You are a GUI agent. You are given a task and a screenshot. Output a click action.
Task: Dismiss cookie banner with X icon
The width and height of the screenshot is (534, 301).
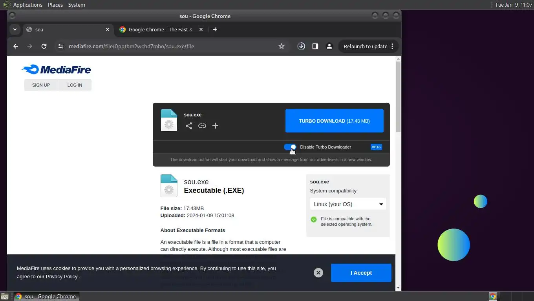(318, 273)
